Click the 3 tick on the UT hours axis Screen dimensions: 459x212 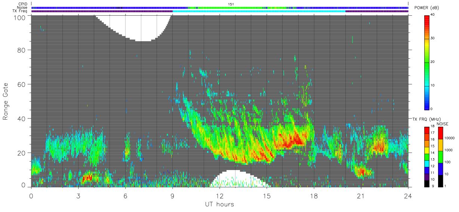point(78,196)
